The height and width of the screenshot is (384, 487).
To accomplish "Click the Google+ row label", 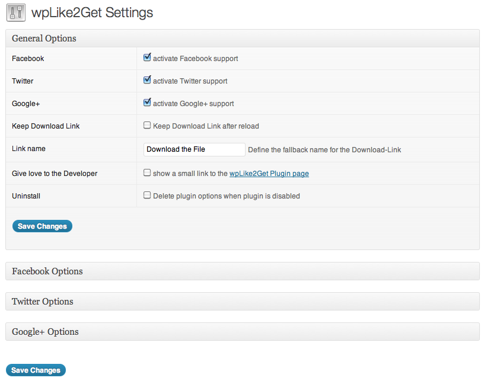I will [26, 104].
